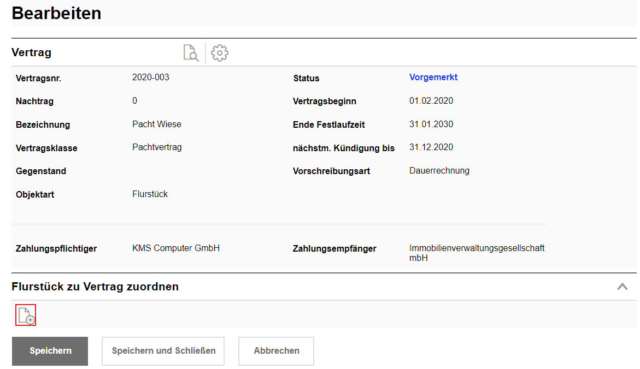Click the Speichern button
Screen dimensions: 640x369
(50, 351)
